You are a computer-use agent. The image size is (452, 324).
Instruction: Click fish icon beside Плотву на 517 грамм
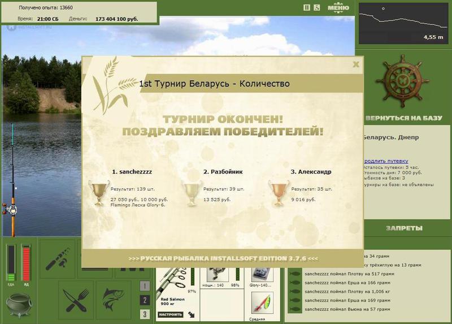pos(295,274)
